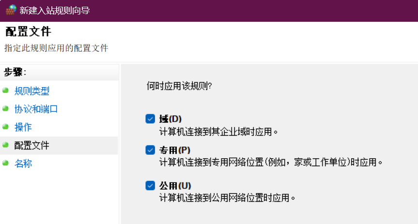Go back to the 规则类型 step
Image resolution: width=418 pixels, height=224 pixels.
point(32,91)
